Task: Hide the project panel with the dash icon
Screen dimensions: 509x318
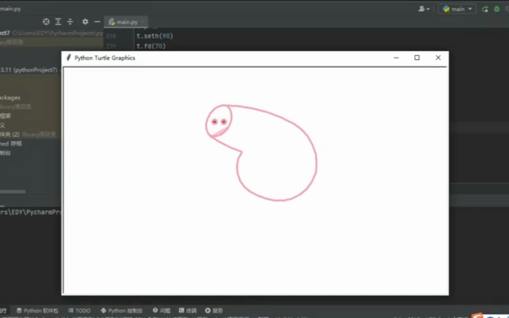Action: pos(97,21)
